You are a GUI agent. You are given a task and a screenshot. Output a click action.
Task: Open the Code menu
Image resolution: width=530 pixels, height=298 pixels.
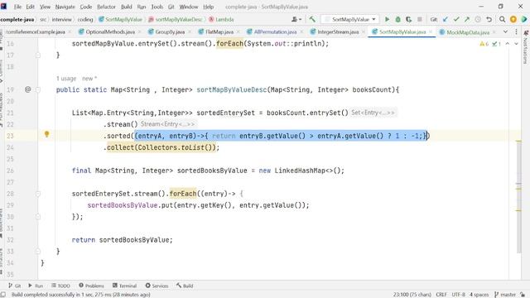[x=86, y=7]
